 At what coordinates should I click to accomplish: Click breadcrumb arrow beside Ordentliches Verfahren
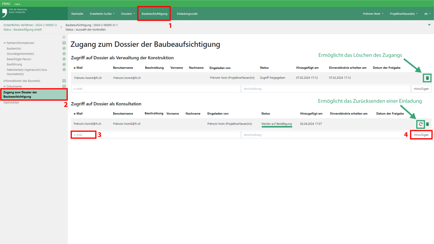pos(61,27)
